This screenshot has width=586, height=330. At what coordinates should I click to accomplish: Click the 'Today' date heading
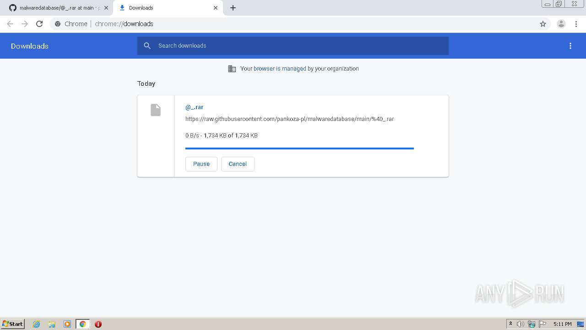[x=146, y=83]
